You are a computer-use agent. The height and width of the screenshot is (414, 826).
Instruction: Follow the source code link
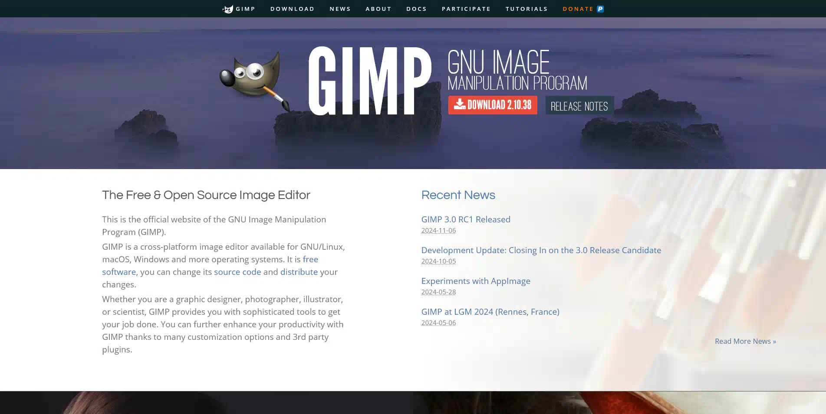[237, 272]
